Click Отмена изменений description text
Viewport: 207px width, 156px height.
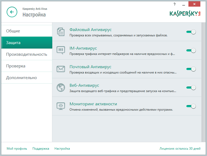pyautogui.click(x=121, y=110)
